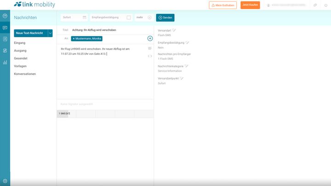Screen dimensions: 331x186
Task: Click the Neue Text-Nachricht button
Action: coord(31,33)
